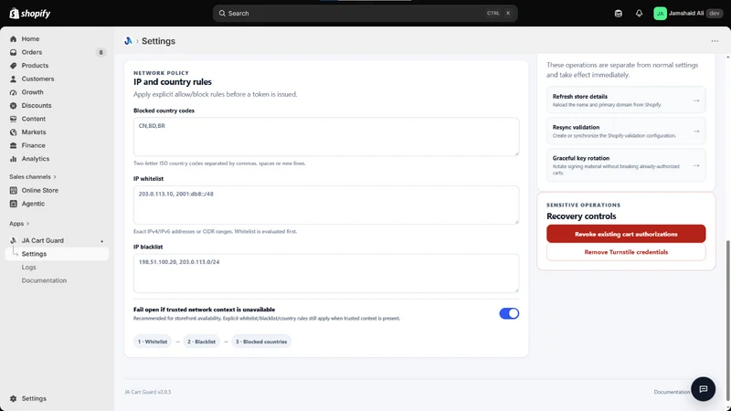Click the Analytics bar chart icon
This screenshot has width=731, height=411.
pos(13,159)
